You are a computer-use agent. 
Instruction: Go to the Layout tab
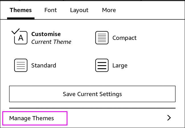point(79,10)
